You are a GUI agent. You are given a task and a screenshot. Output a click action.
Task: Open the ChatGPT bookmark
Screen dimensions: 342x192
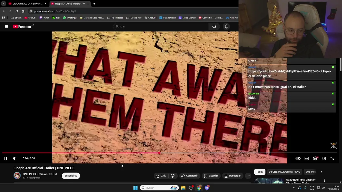[150, 18]
